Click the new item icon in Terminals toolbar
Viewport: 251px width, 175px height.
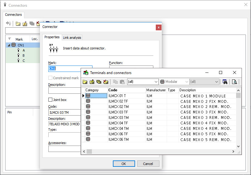[85, 82]
